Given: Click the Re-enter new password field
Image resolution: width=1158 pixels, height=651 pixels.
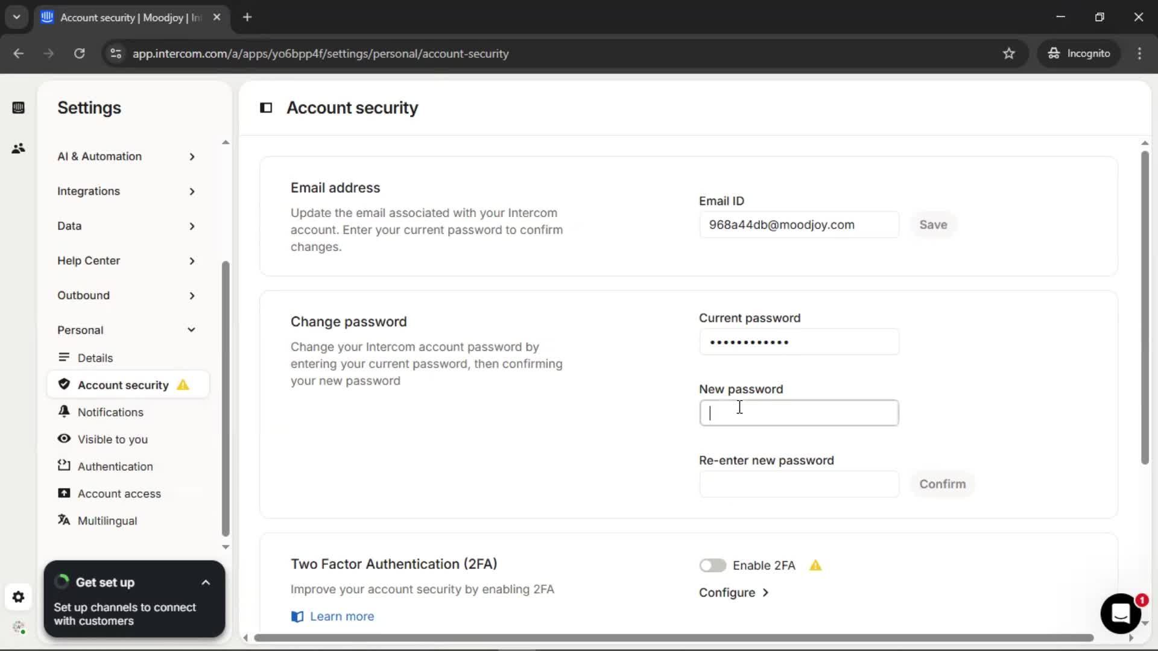Looking at the screenshot, I should (799, 484).
